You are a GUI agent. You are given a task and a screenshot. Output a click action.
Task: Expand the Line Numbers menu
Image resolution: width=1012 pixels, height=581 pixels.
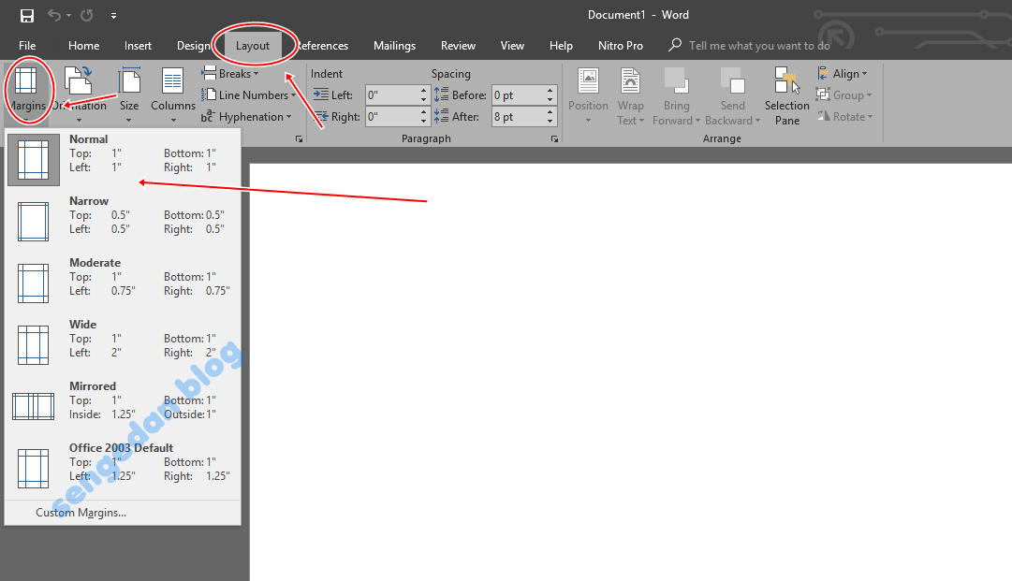tap(248, 95)
